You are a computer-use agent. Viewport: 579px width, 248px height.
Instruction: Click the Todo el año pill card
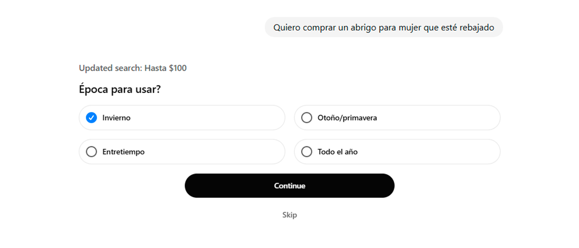click(396, 152)
